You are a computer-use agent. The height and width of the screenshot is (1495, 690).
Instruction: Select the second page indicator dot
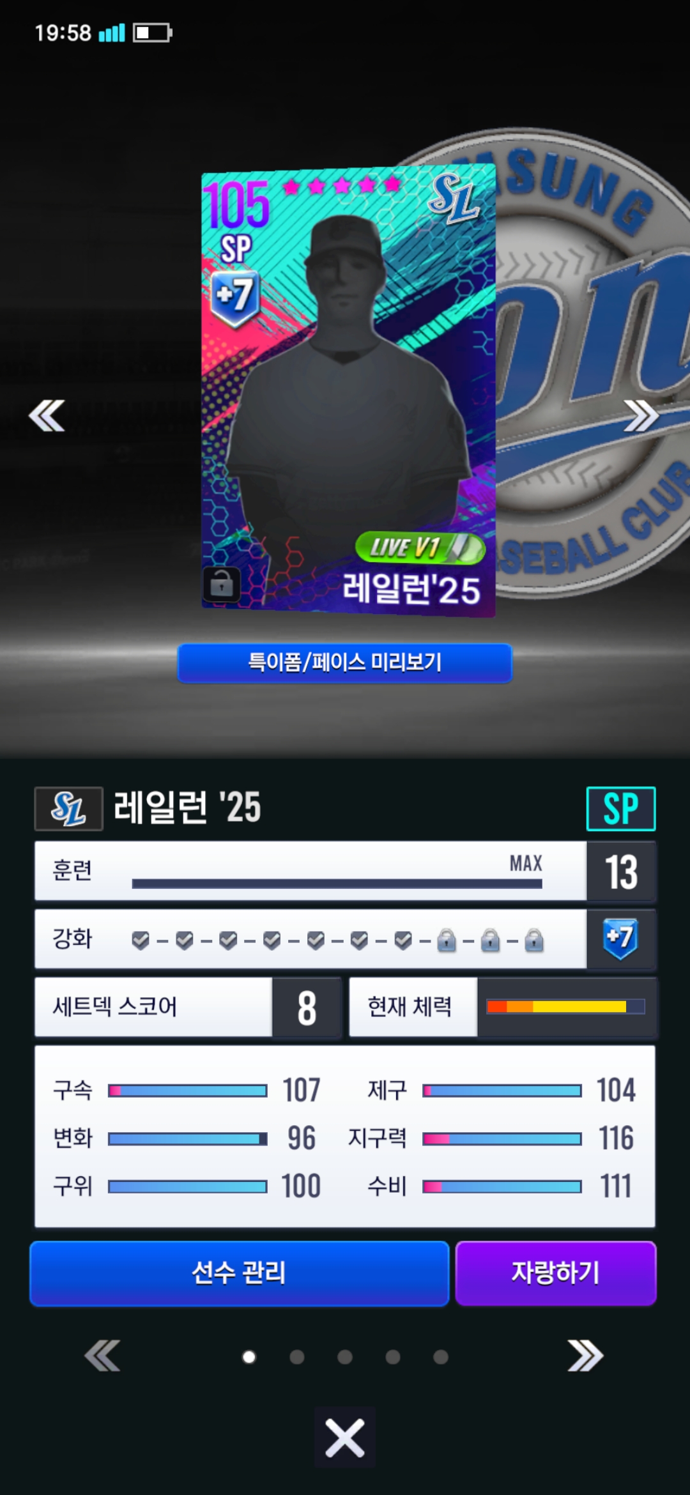297,1357
